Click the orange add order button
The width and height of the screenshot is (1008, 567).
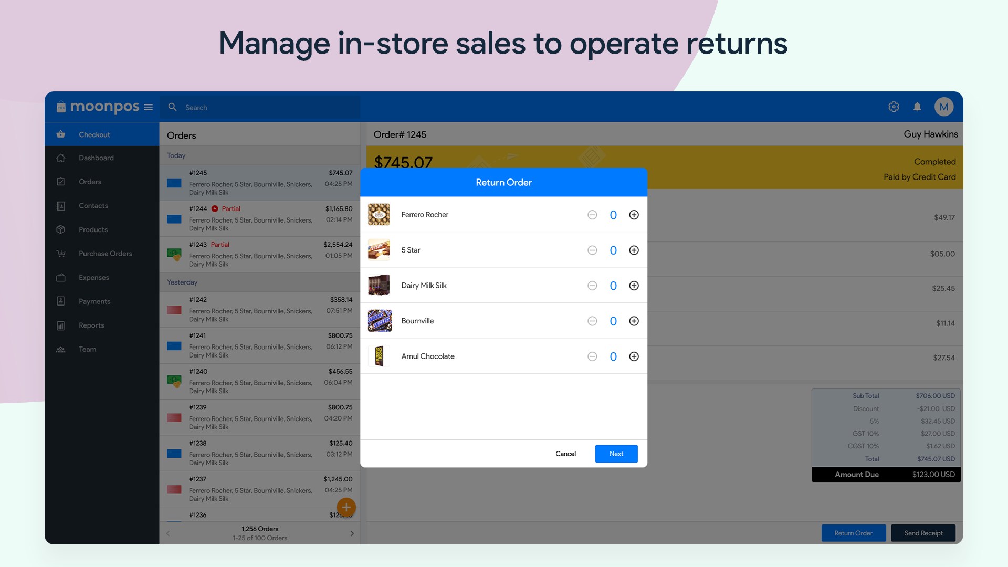pyautogui.click(x=346, y=507)
